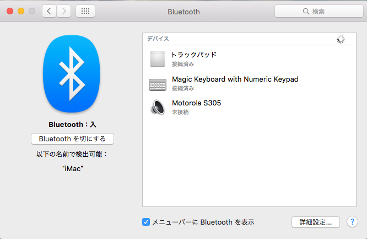
Task: Click the trackpad device icon
Action: click(158, 59)
